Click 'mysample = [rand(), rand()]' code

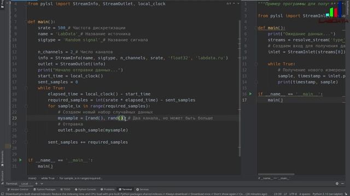click(92, 118)
